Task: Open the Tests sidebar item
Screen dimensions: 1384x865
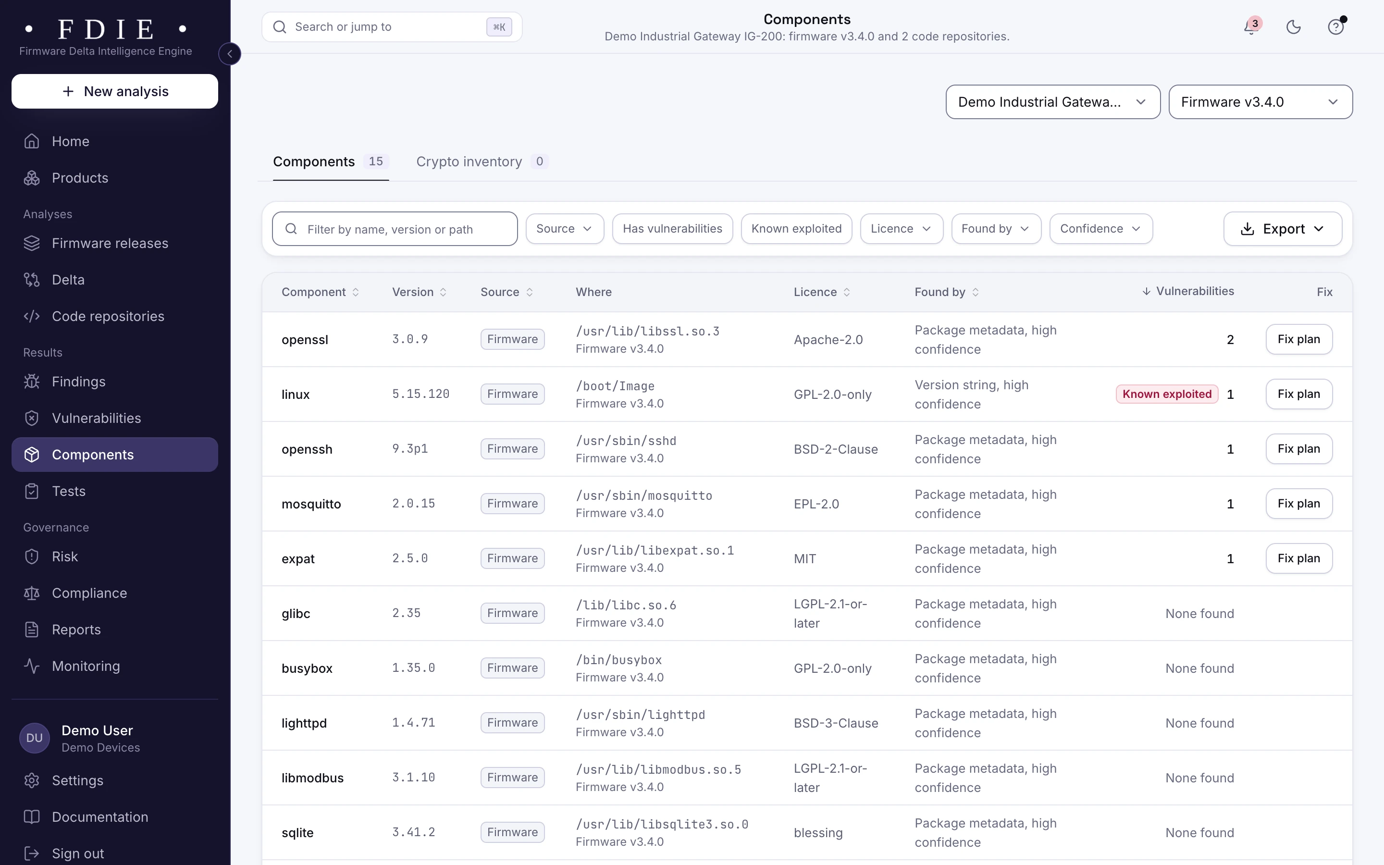Action: tap(114, 492)
